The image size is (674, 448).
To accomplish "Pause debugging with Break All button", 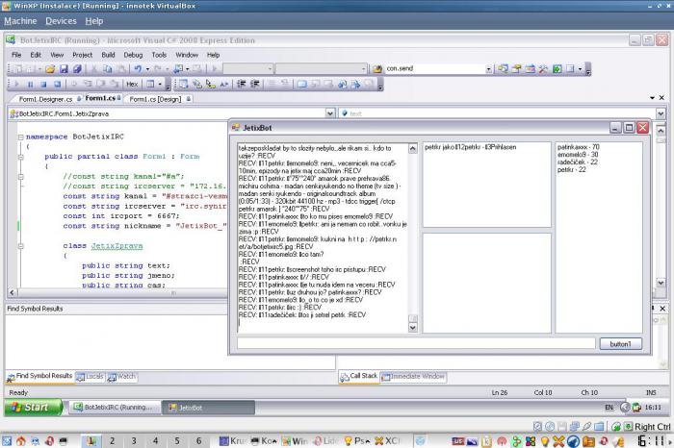I will [x=31, y=84].
